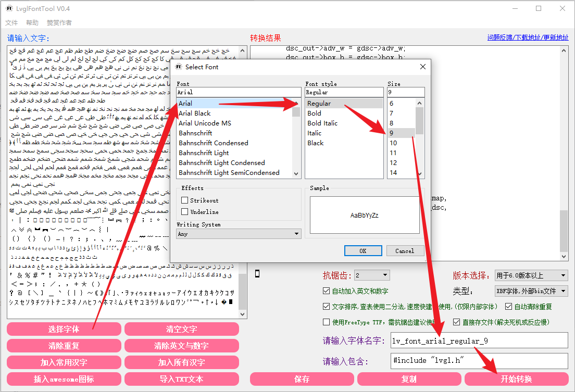
Task: Click the 选择字体 button
Action: click(x=64, y=329)
